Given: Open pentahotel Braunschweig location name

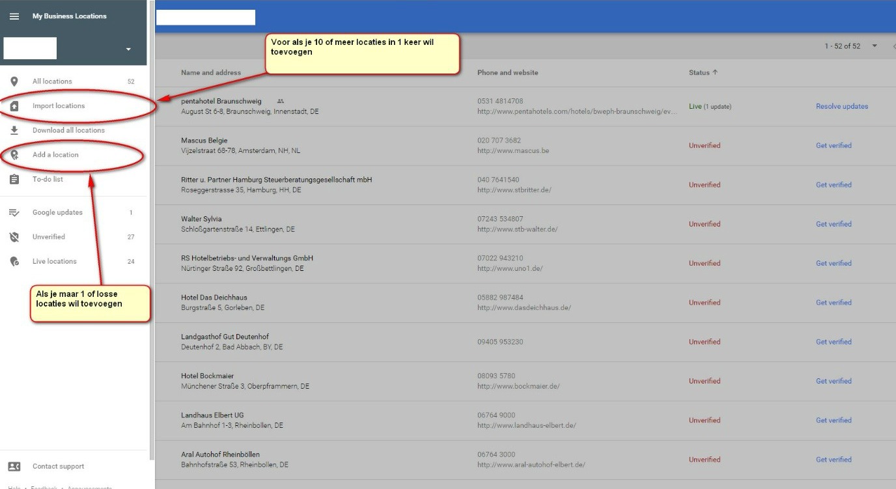Looking at the screenshot, I should 221,101.
